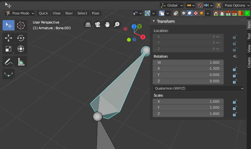
Task: Open Global transform orientation selector
Action: tap(172, 5)
